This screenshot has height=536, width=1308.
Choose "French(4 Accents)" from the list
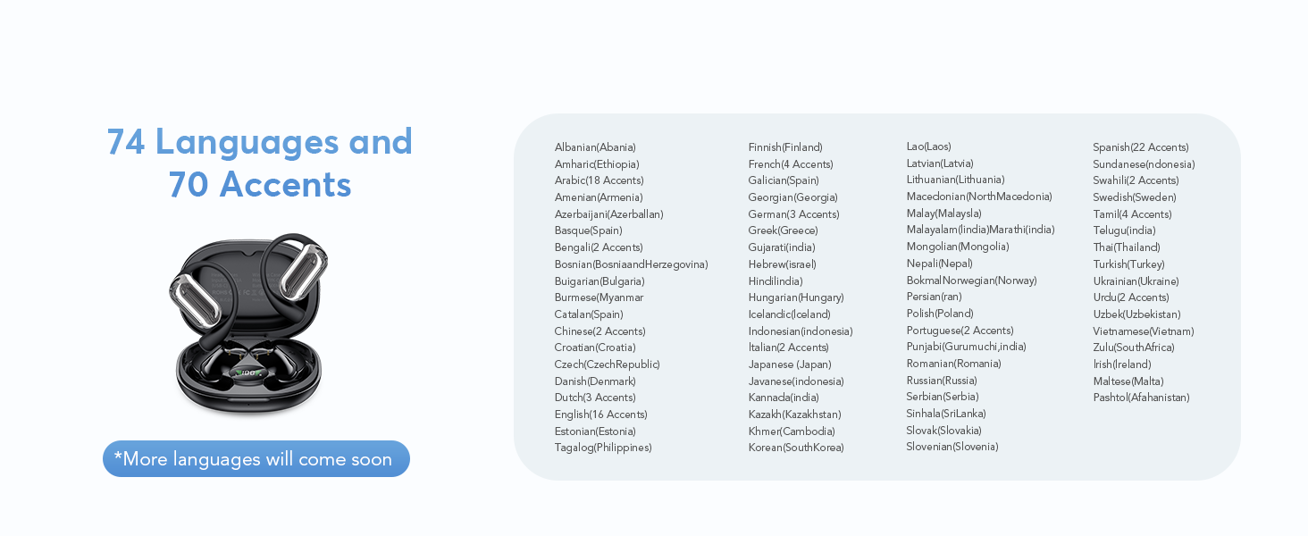pos(790,164)
